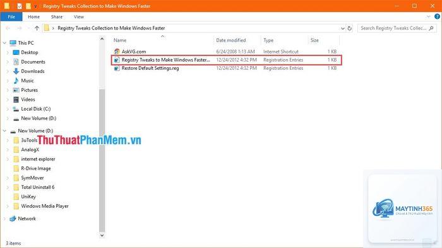This screenshot has width=442, height=248.
Task: Select This PC in navigation pane
Action: (x=26, y=43)
